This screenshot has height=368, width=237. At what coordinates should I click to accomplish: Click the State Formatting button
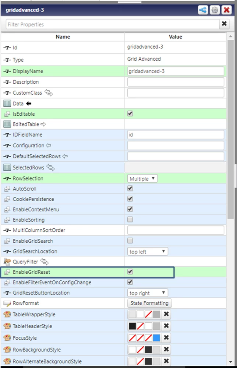[149, 303]
